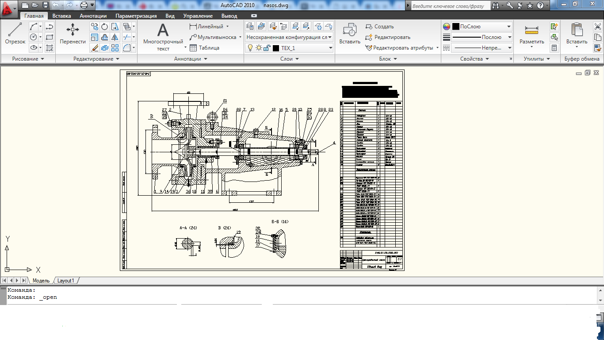Image resolution: width=604 pixels, height=340 pixels.
Task: Choose the circle drawing tool
Action: click(x=34, y=37)
